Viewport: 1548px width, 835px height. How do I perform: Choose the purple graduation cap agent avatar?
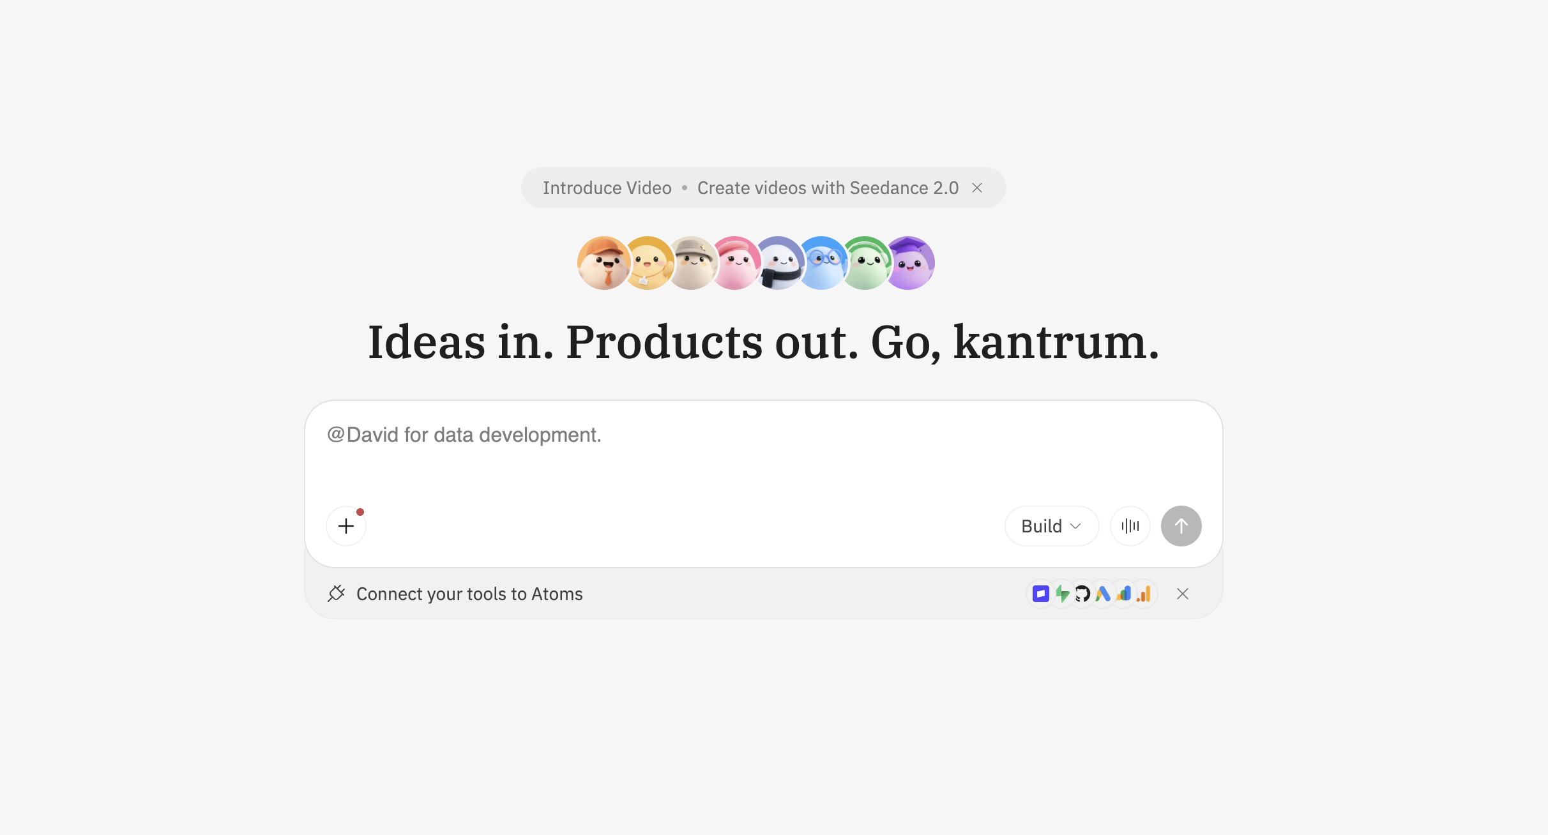click(909, 263)
